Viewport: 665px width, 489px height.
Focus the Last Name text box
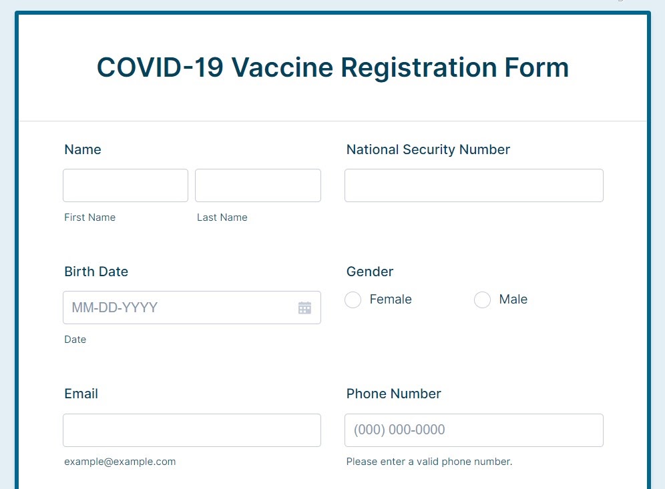(x=258, y=185)
